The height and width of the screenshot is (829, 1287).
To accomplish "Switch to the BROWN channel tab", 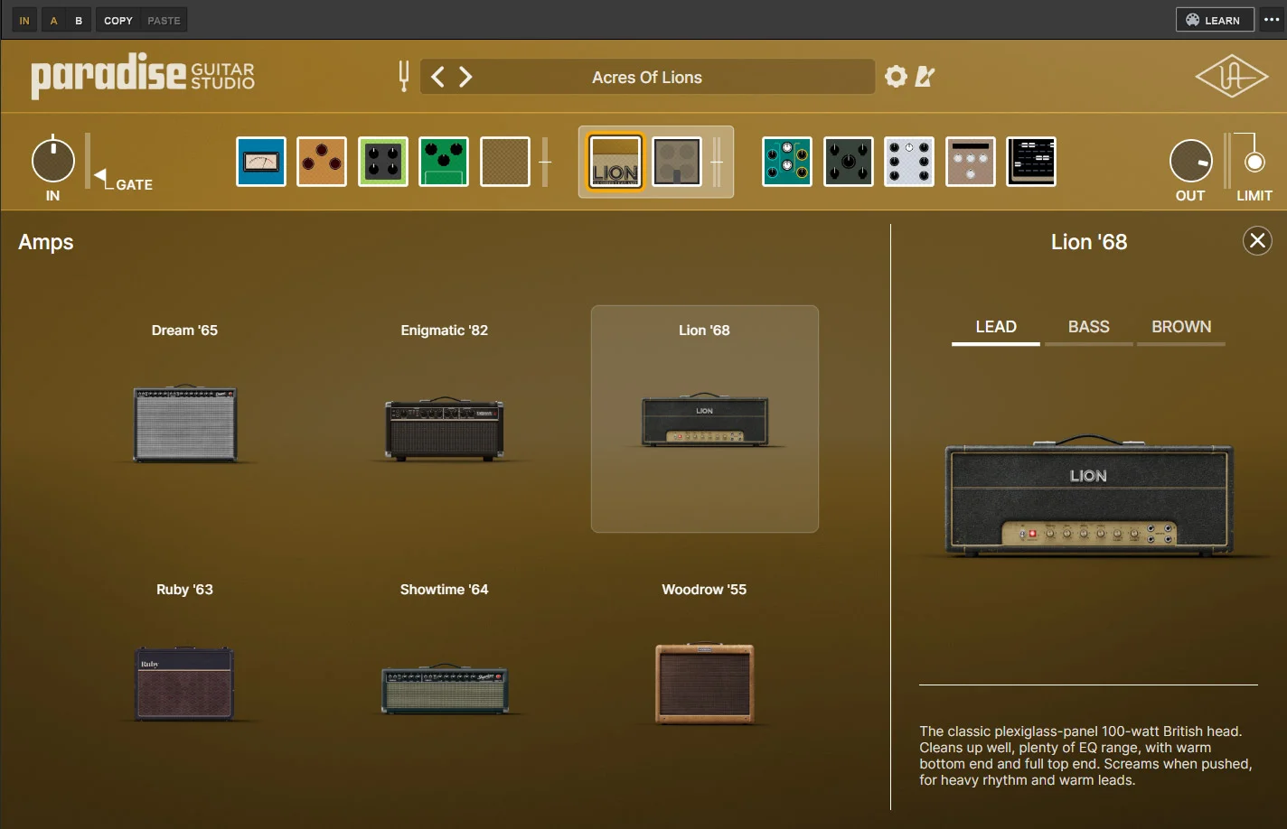I will [1181, 328].
